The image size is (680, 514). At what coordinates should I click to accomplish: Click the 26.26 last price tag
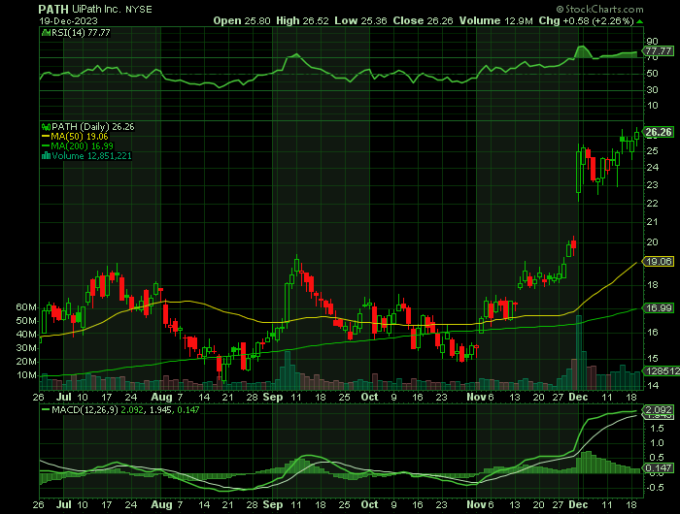[x=659, y=132]
